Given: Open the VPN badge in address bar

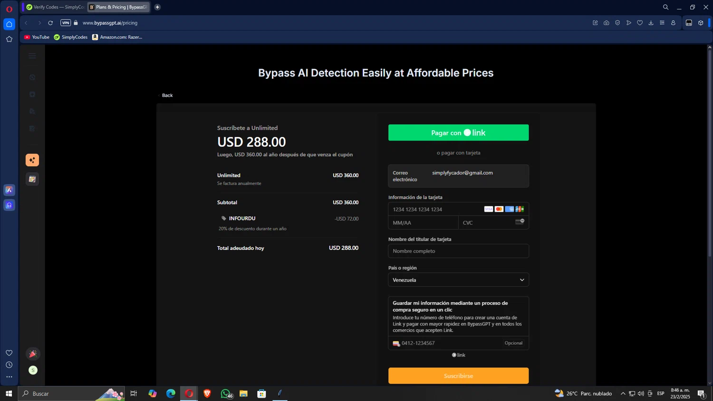Looking at the screenshot, I should coord(66,23).
